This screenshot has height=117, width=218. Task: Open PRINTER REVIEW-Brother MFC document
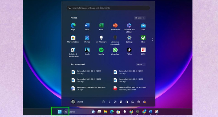88,88
